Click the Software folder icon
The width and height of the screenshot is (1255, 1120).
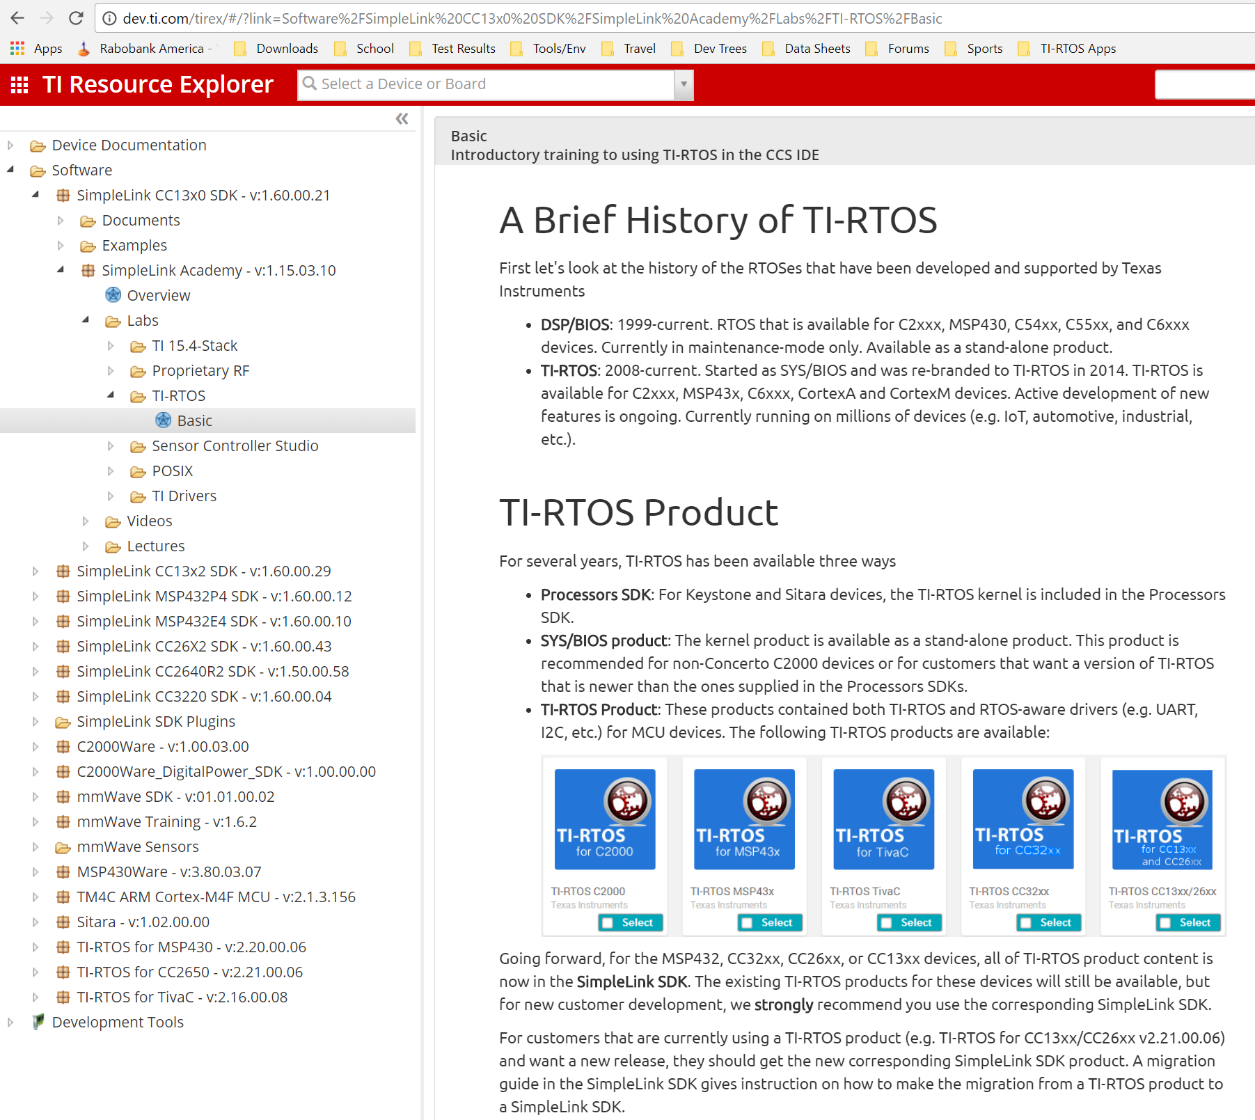[x=38, y=171]
